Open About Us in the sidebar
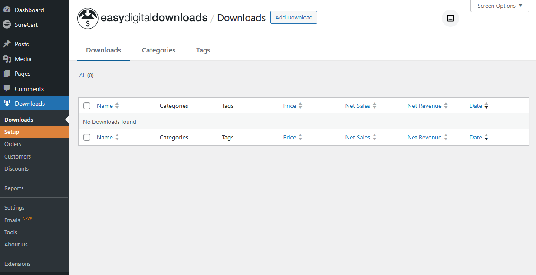The image size is (536, 275). [34, 244]
